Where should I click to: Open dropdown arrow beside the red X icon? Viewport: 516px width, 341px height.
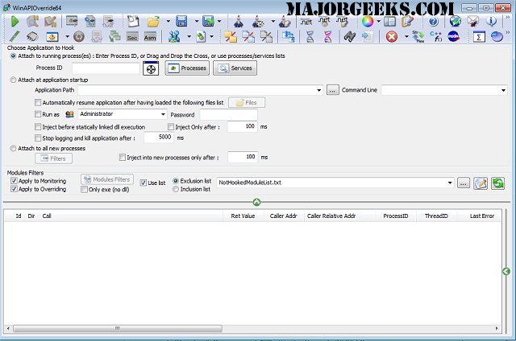406,36
